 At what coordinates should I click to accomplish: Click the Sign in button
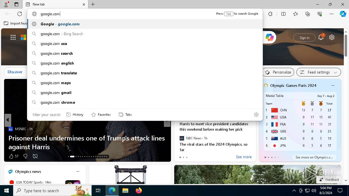[x=304, y=38]
